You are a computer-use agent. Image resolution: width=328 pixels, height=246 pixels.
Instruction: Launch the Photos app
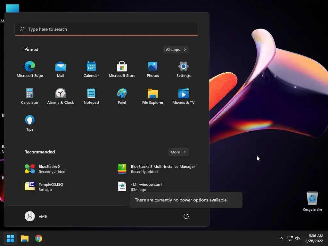tap(153, 70)
